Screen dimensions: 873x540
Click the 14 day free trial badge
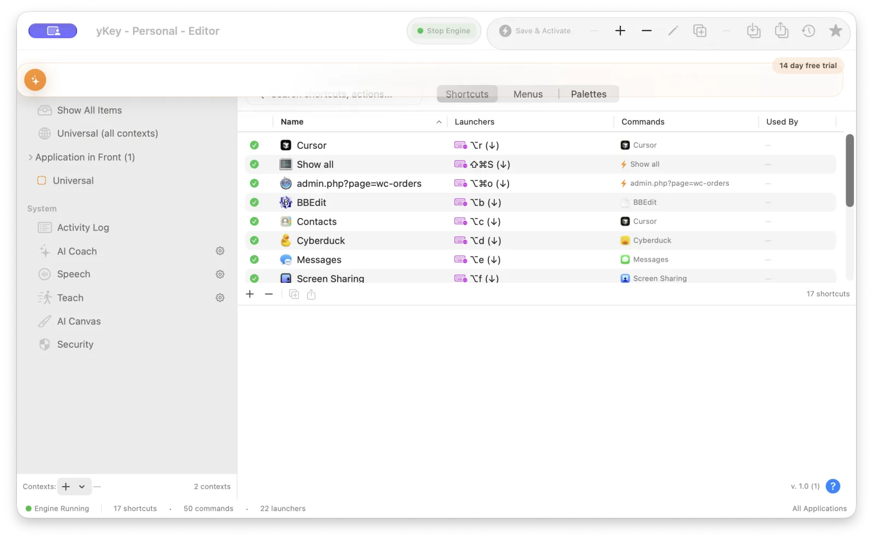[808, 66]
